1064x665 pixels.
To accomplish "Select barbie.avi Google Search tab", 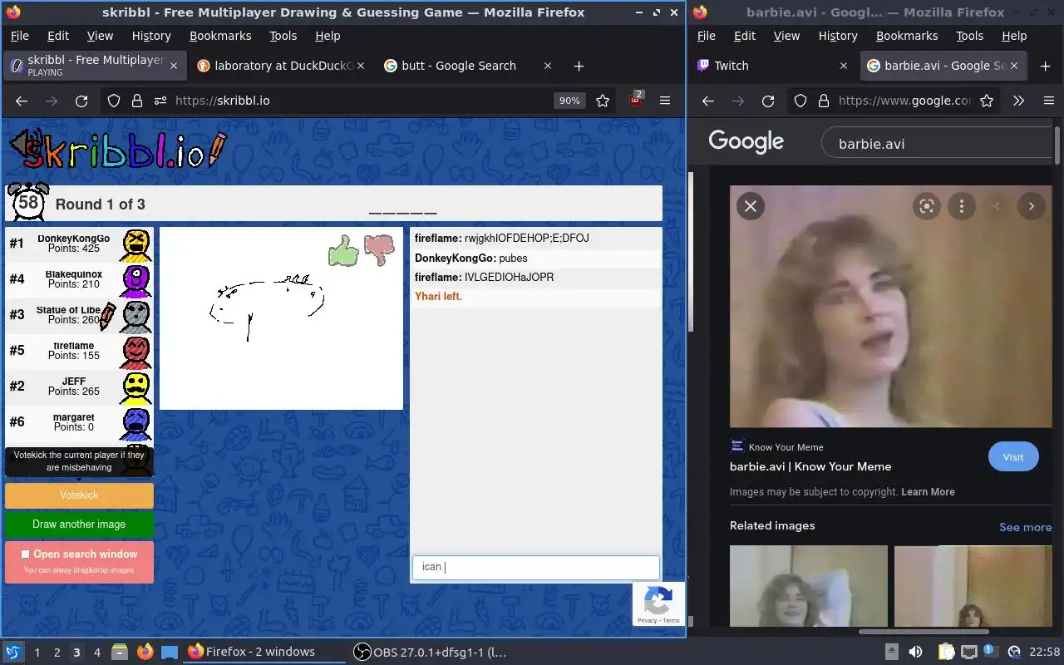I will tap(944, 66).
